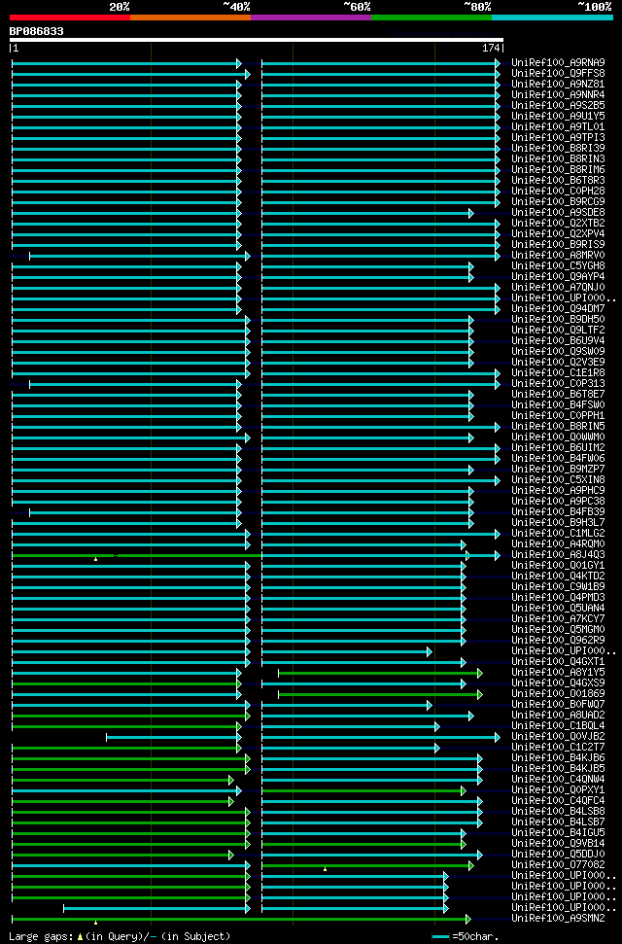The image size is (622, 944).
Task: Open UniRef100_B4FSW0 hit
Action: (558, 405)
